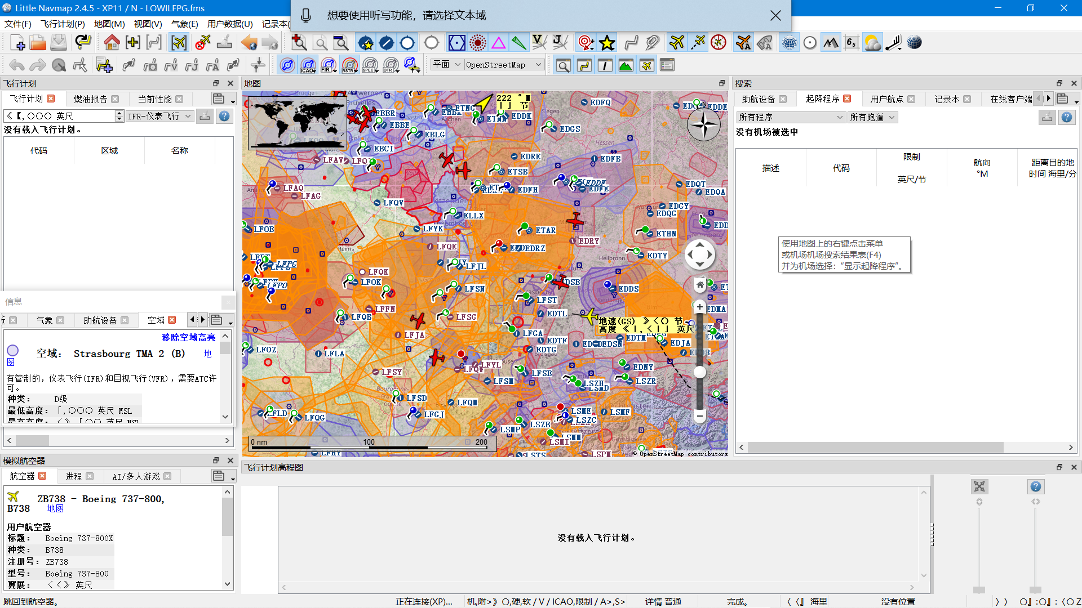Delete the aircraft trail
Viewport: 1082px width, 608px height.
202,43
